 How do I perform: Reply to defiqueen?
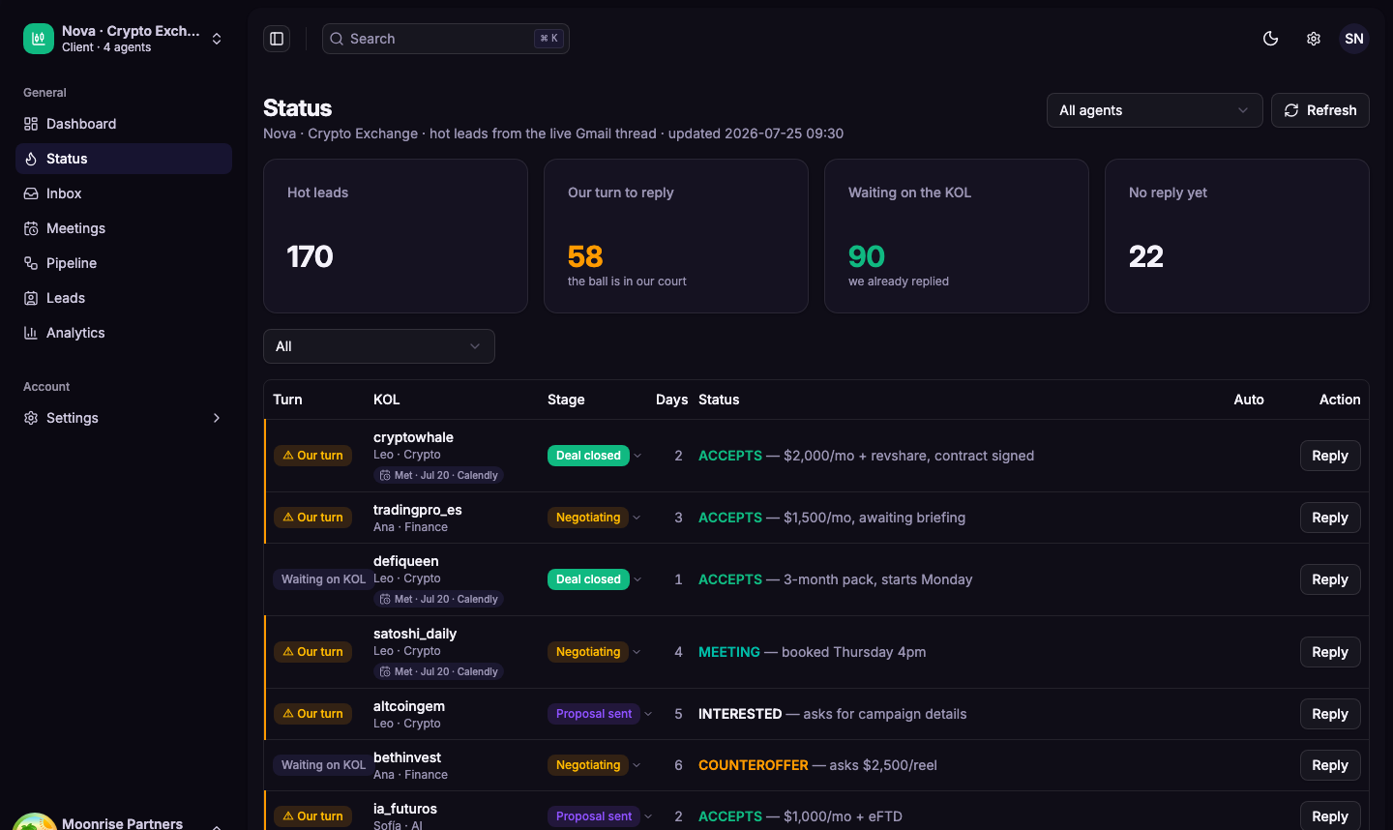pos(1330,579)
